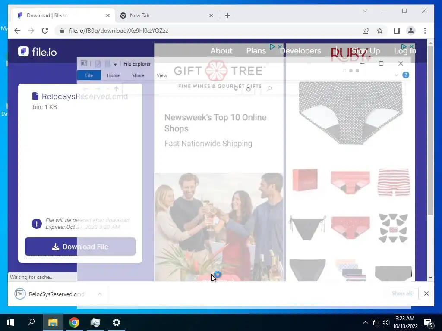442x331 pixels.
Task: Close the Gift Tree ad
Action: (280, 47)
